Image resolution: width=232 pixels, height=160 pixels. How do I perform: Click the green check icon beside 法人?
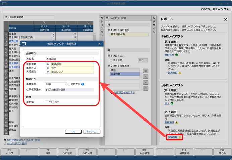pyautogui.click(x=172, y=103)
